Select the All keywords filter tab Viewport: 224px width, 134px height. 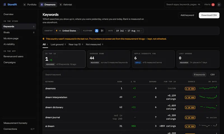click(45, 44)
